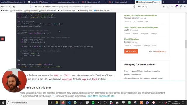This screenshot has height=105, width=187.
Task: Open the Firefox hamburger menu
Action: click(185, 6)
